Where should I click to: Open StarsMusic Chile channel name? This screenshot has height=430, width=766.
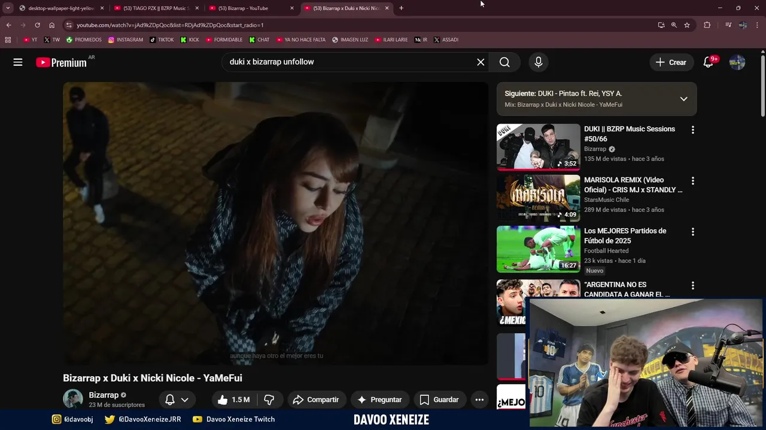(x=606, y=200)
